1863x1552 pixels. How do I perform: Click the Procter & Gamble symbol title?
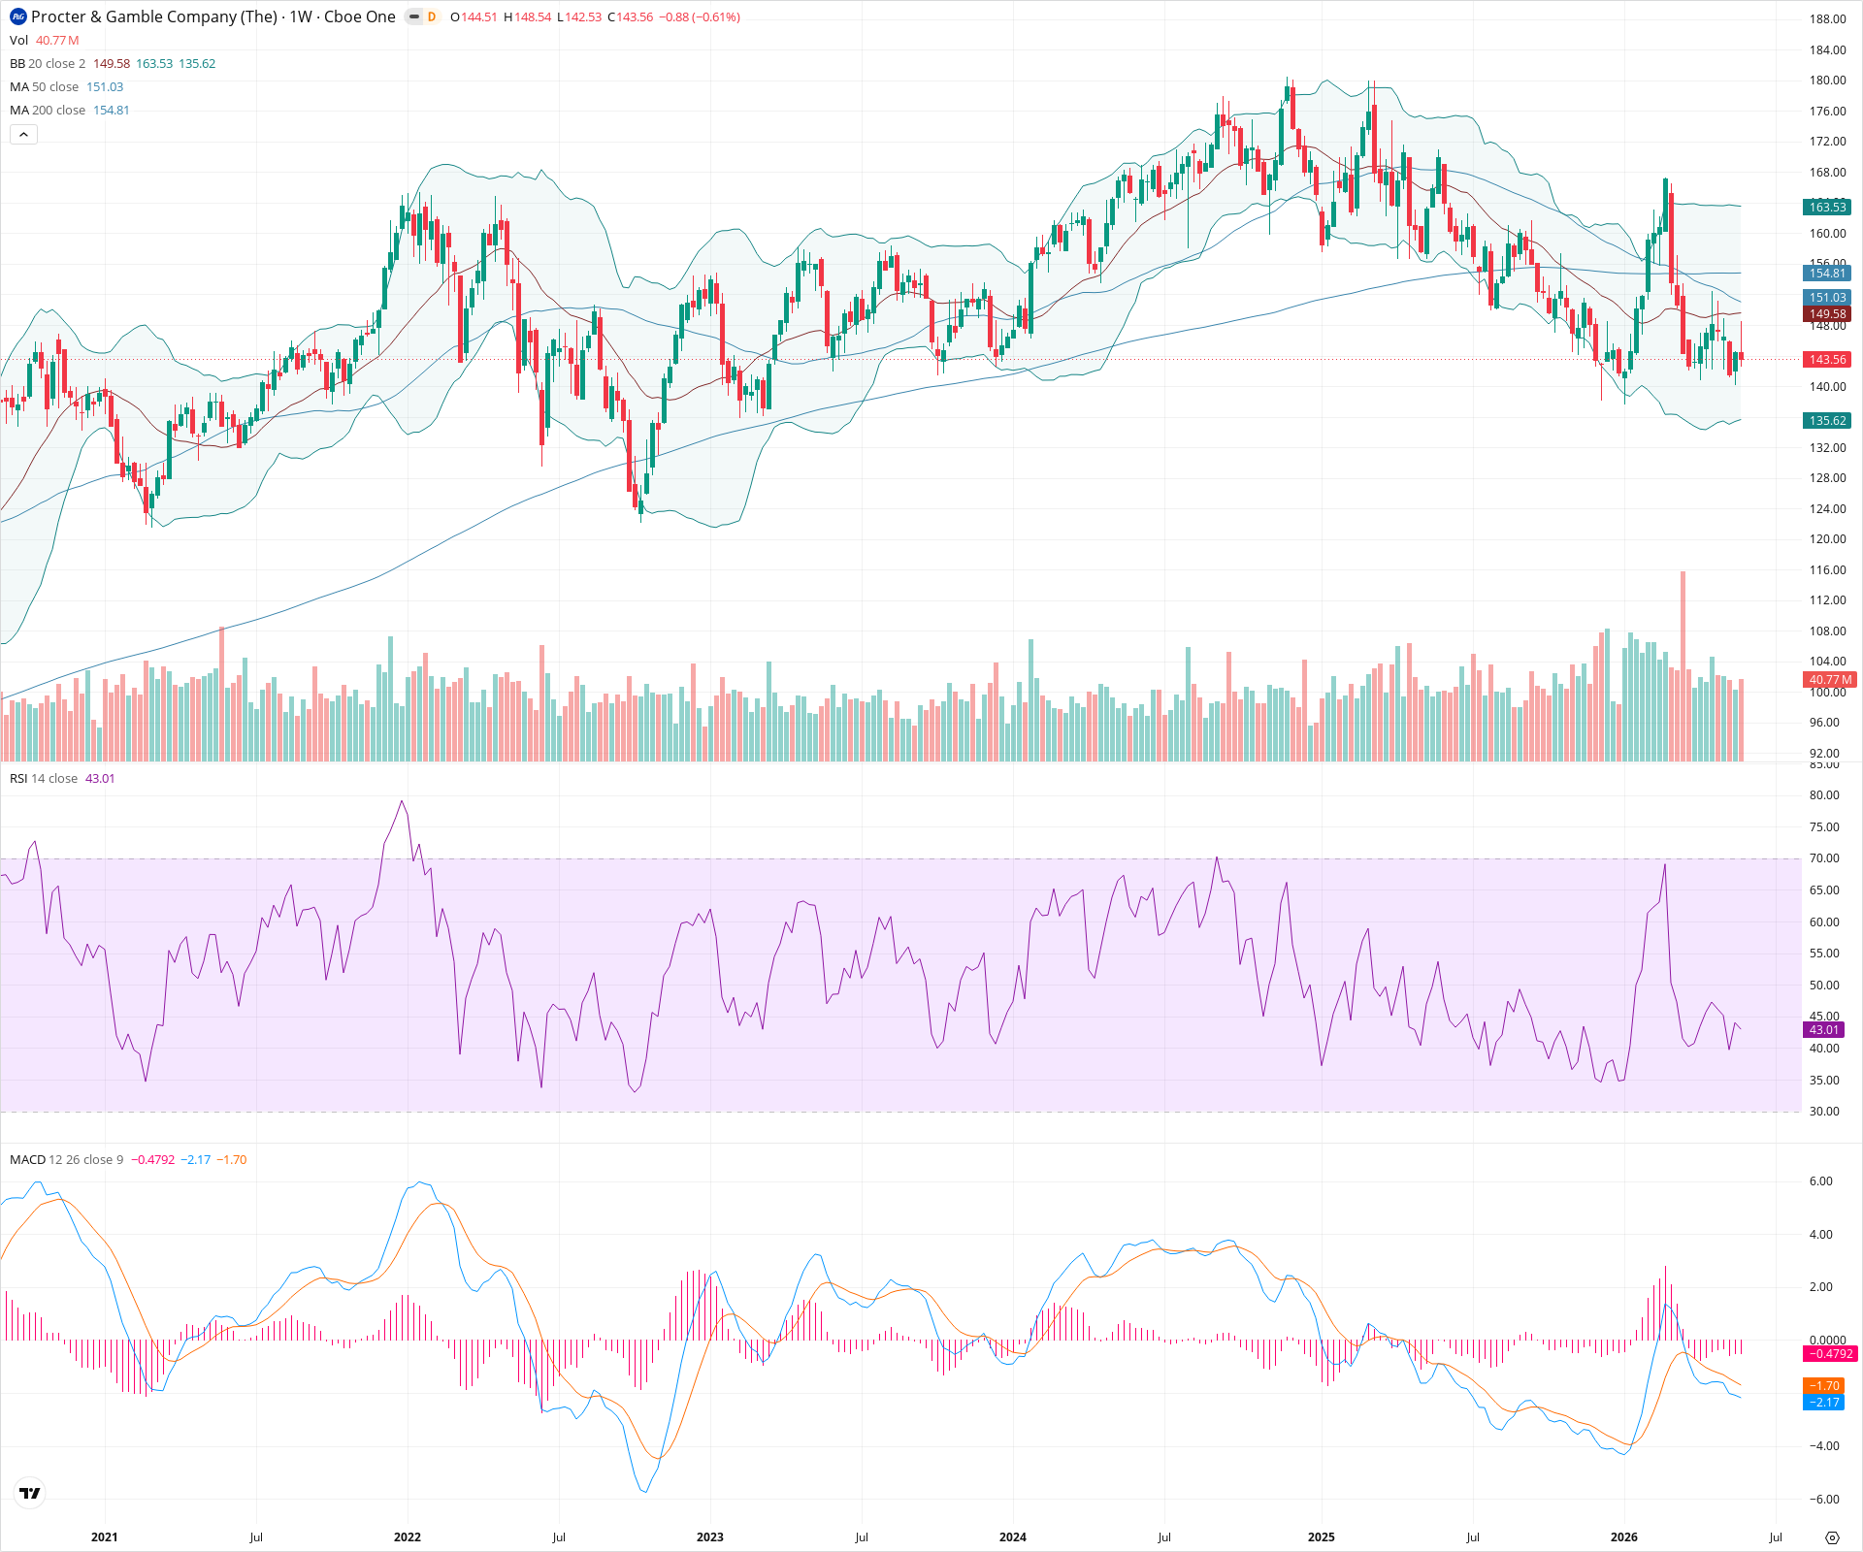pos(213,16)
